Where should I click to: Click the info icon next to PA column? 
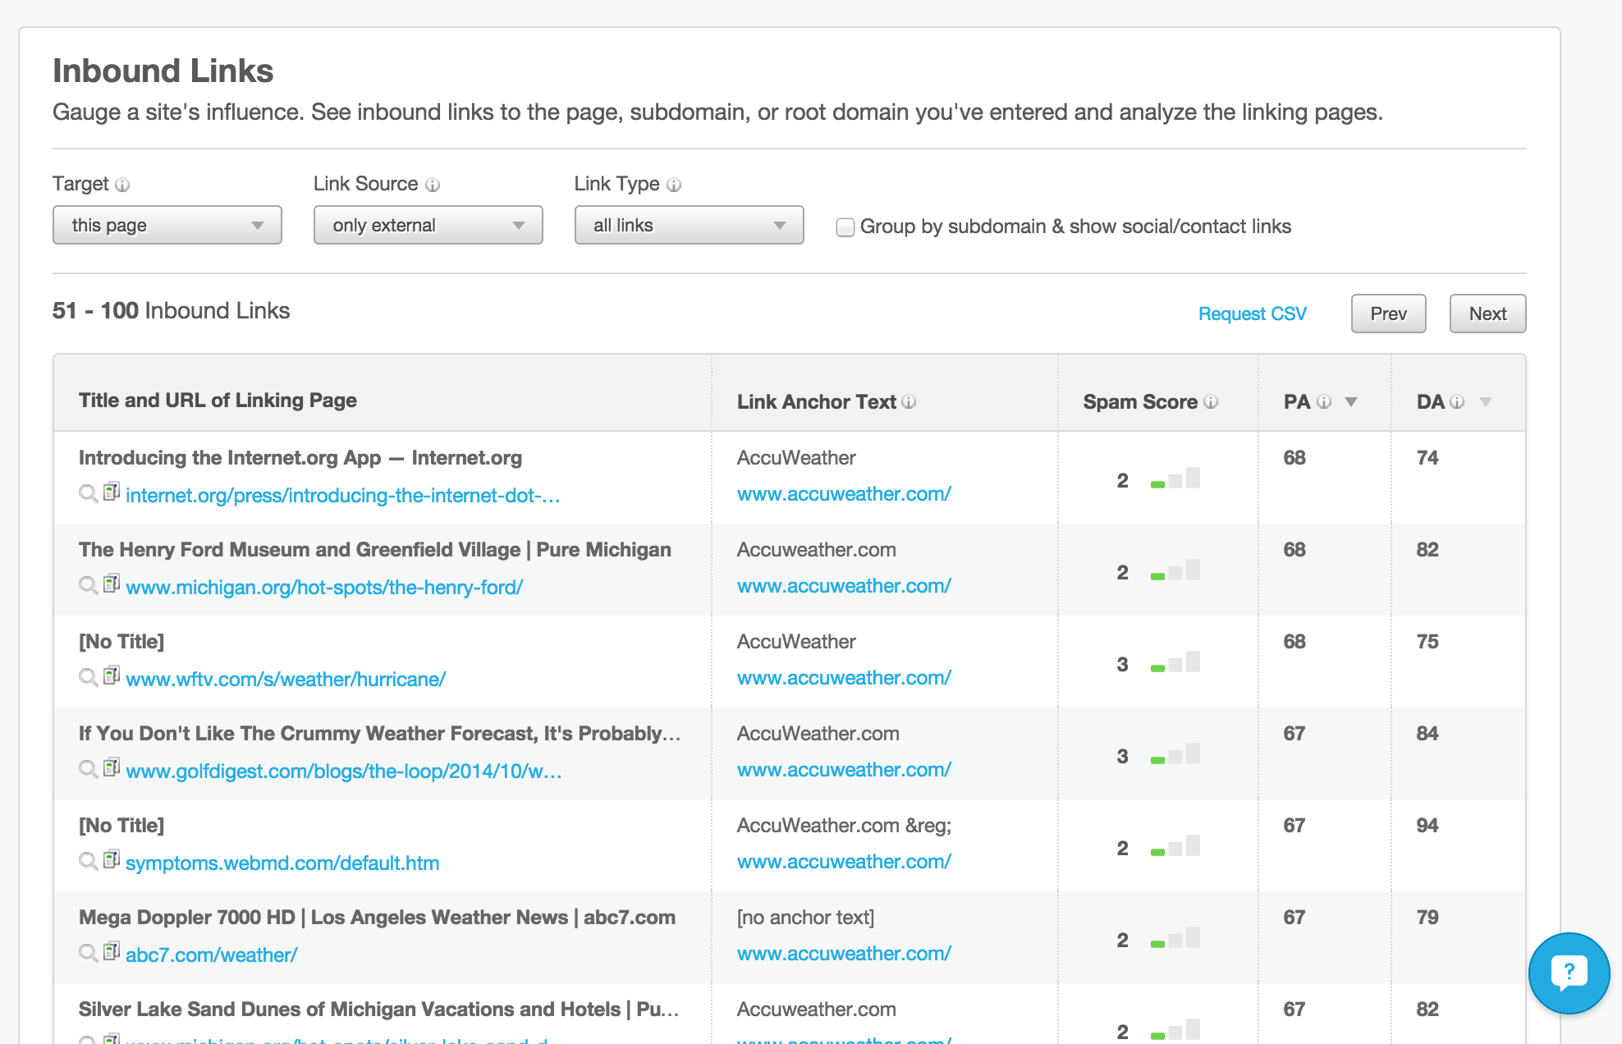pyautogui.click(x=1323, y=402)
